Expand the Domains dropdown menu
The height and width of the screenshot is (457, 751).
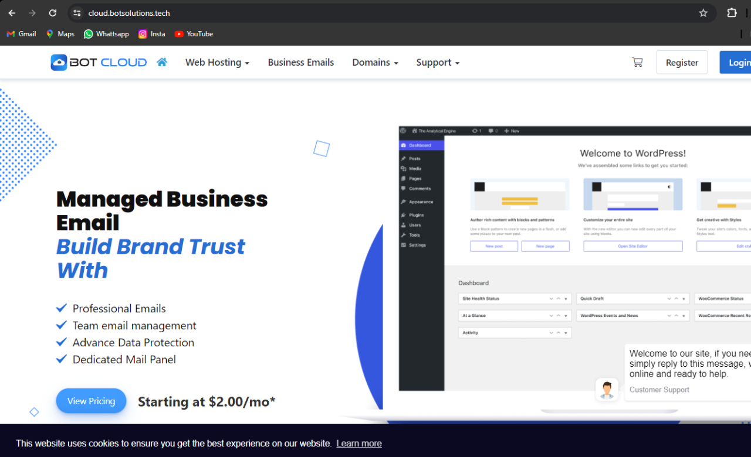click(375, 62)
